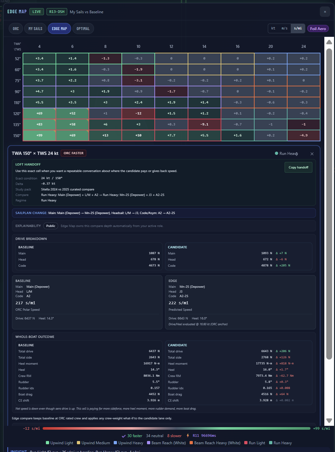Screen dimensions: 335x452
Task: Select the +99 cell at 150° TWA
Action: coord(39,135)
